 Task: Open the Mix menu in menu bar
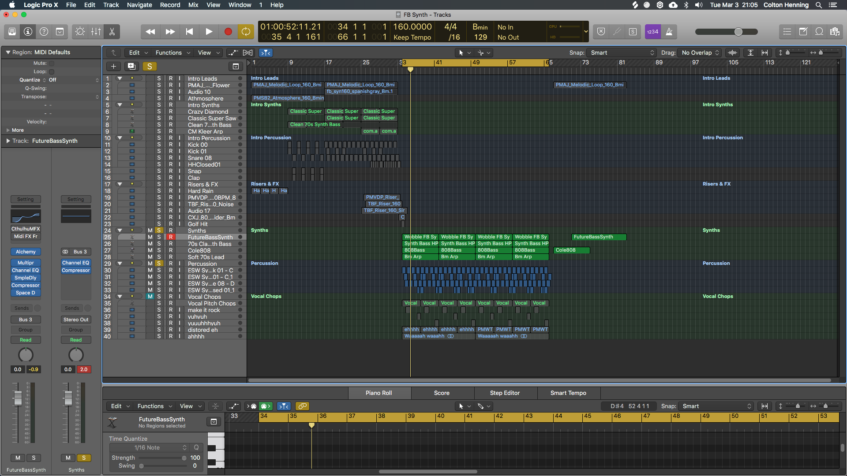pyautogui.click(x=193, y=5)
